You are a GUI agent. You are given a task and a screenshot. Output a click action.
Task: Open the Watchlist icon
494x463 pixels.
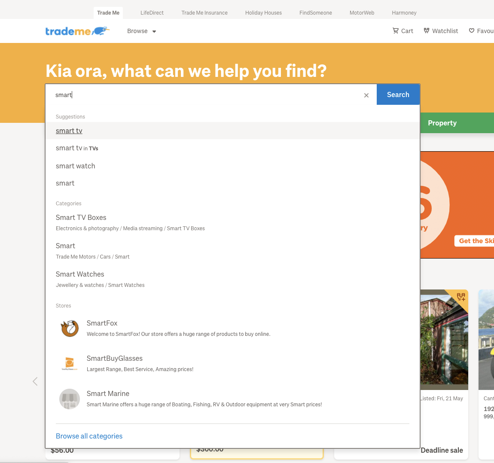[427, 30]
